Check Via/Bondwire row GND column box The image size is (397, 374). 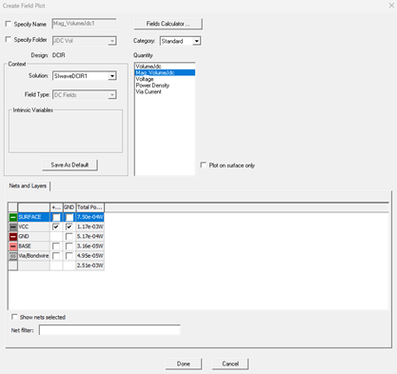pyautogui.click(x=69, y=256)
